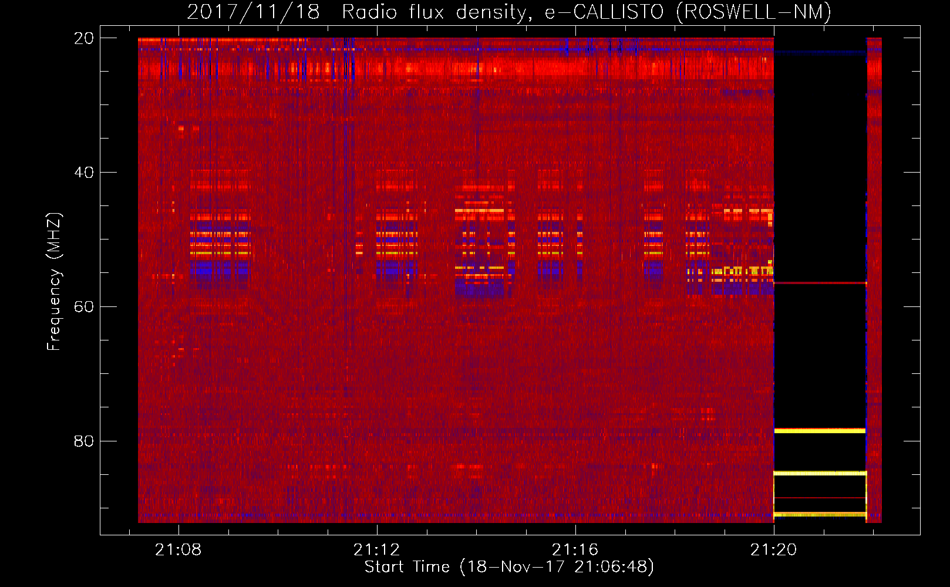Click the '21:20' time tick label

(773, 550)
